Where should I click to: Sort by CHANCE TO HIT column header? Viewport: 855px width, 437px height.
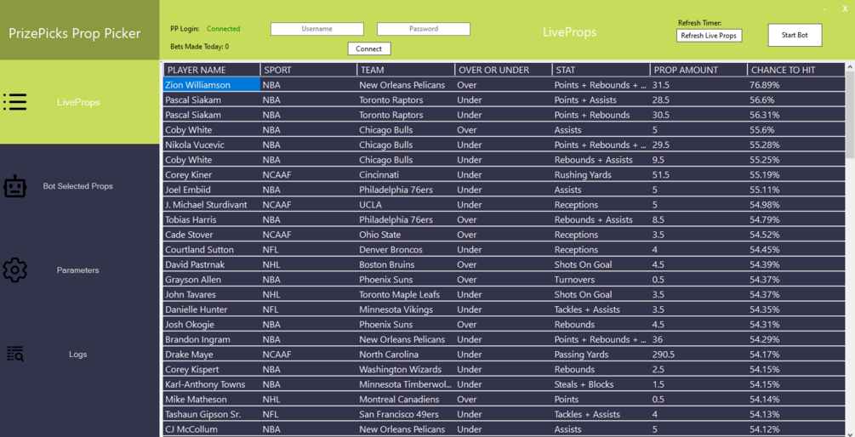(x=796, y=70)
